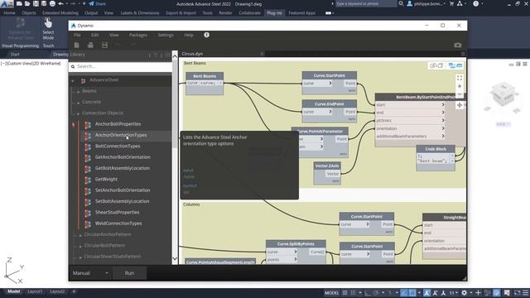
Task: Collapse Connection Objects library category
Action: tap(79, 113)
